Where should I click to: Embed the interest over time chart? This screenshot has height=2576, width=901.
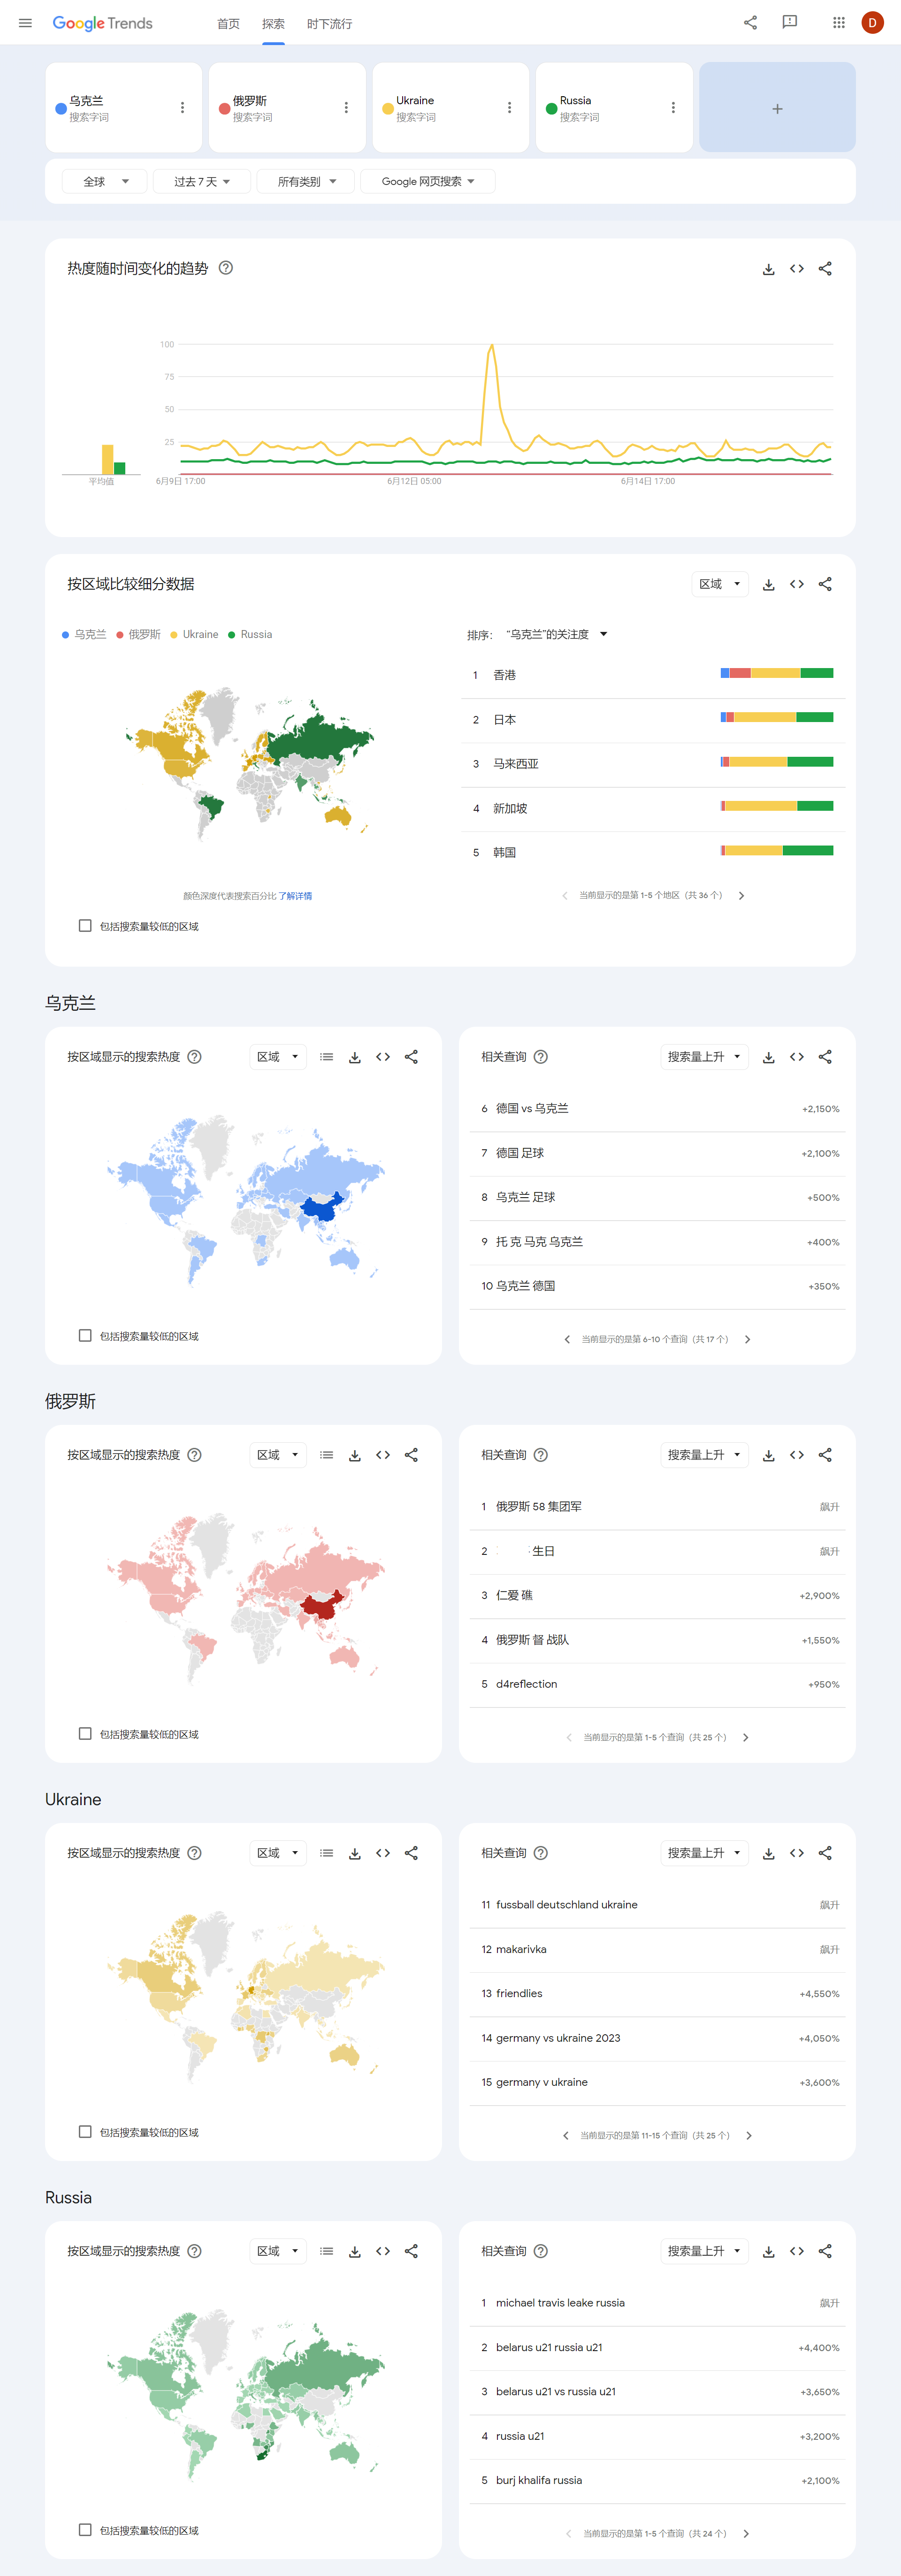point(796,269)
